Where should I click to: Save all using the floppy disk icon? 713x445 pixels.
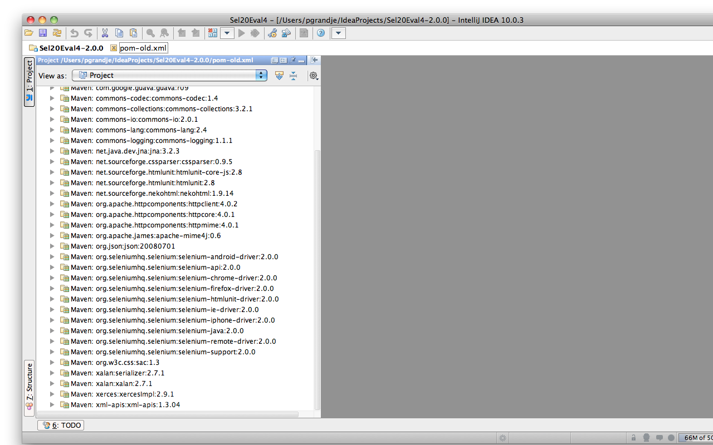pos(43,33)
